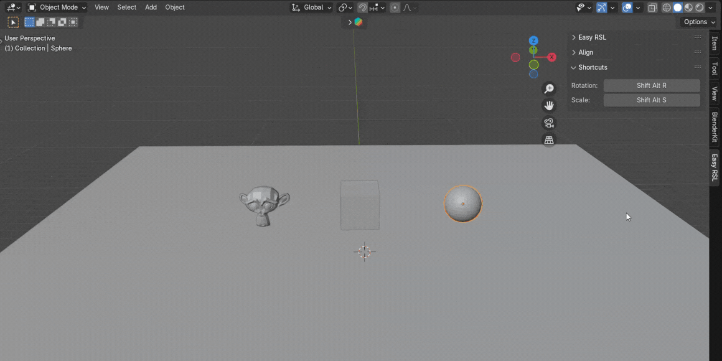Select wireframe viewport shading
722x361 pixels.
tap(666, 8)
